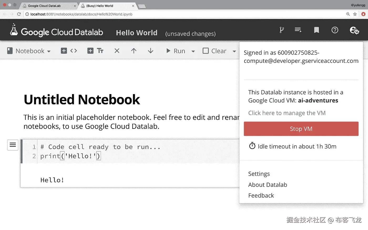368x230 pixels.
Task: Click the browser zoom magnifier icon
Action: point(348,14)
